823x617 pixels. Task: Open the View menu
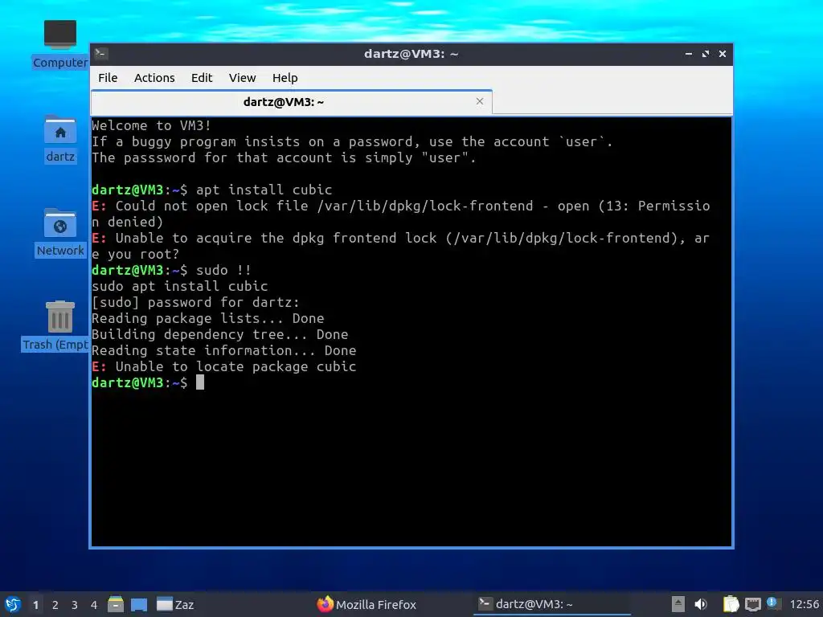pos(242,78)
